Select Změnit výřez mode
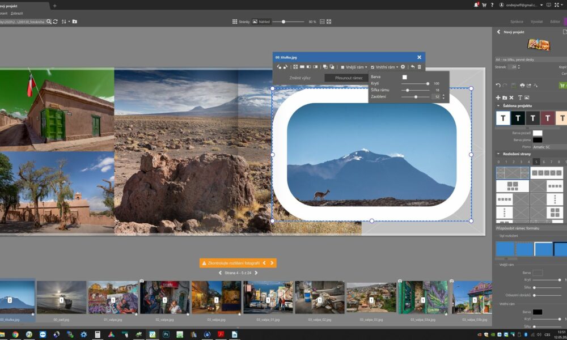This screenshot has height=340, width=567. click(300, 78)
